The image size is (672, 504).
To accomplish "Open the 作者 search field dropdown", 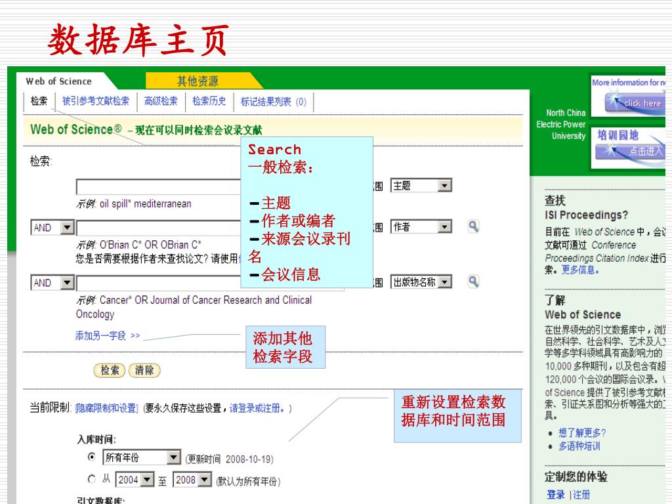I will [421, 226].
